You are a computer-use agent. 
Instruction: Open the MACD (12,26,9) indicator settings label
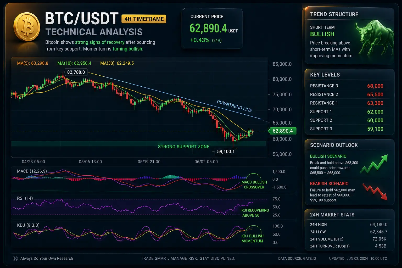coord(32,171)
